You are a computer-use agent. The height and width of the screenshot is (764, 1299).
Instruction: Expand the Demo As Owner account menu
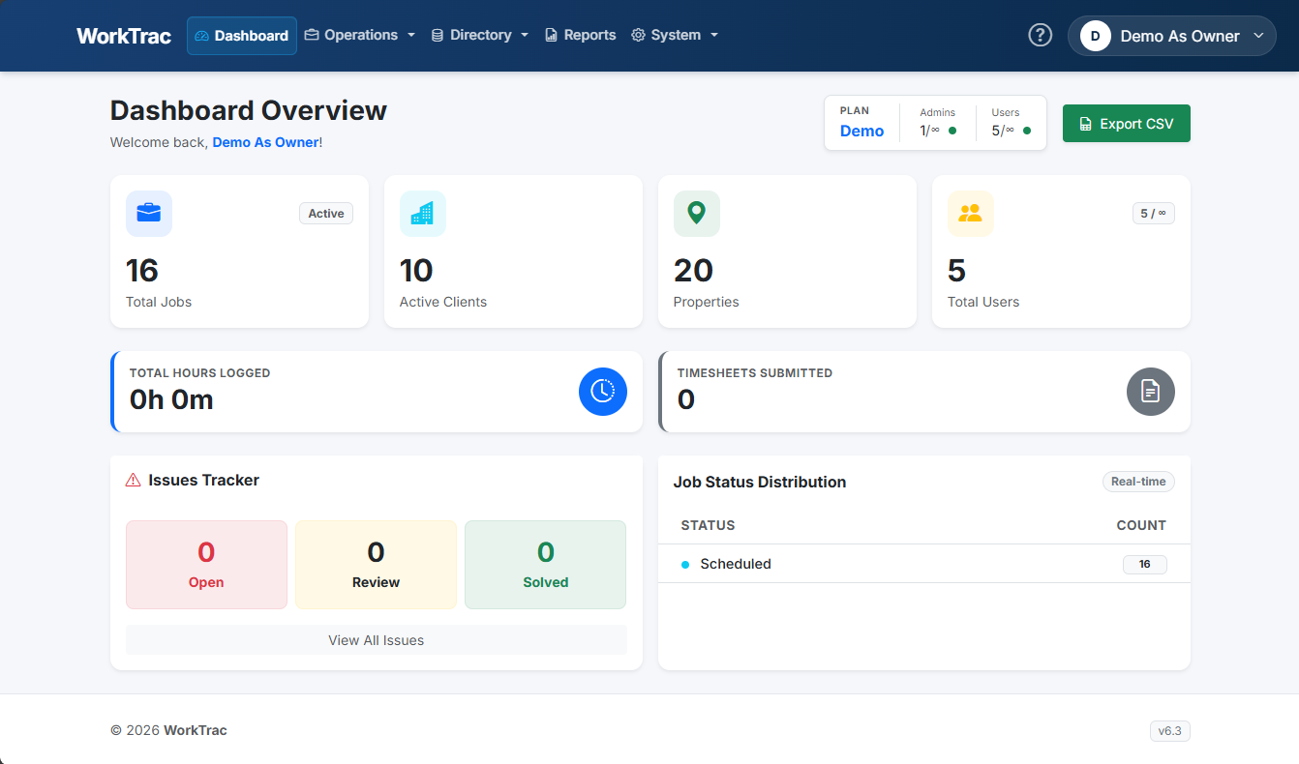click(x=1171, y=35)
